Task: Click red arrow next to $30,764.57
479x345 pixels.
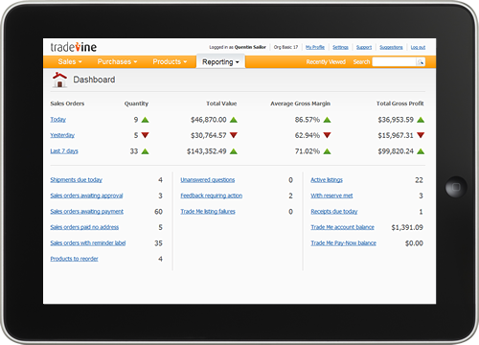Action: pos(234,135)
